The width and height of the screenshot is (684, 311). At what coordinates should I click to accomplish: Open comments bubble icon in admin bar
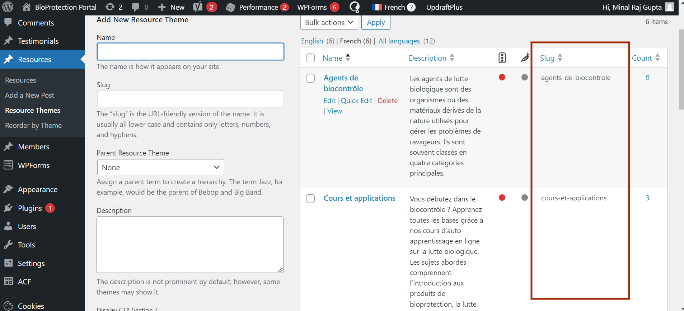(136, 7)
